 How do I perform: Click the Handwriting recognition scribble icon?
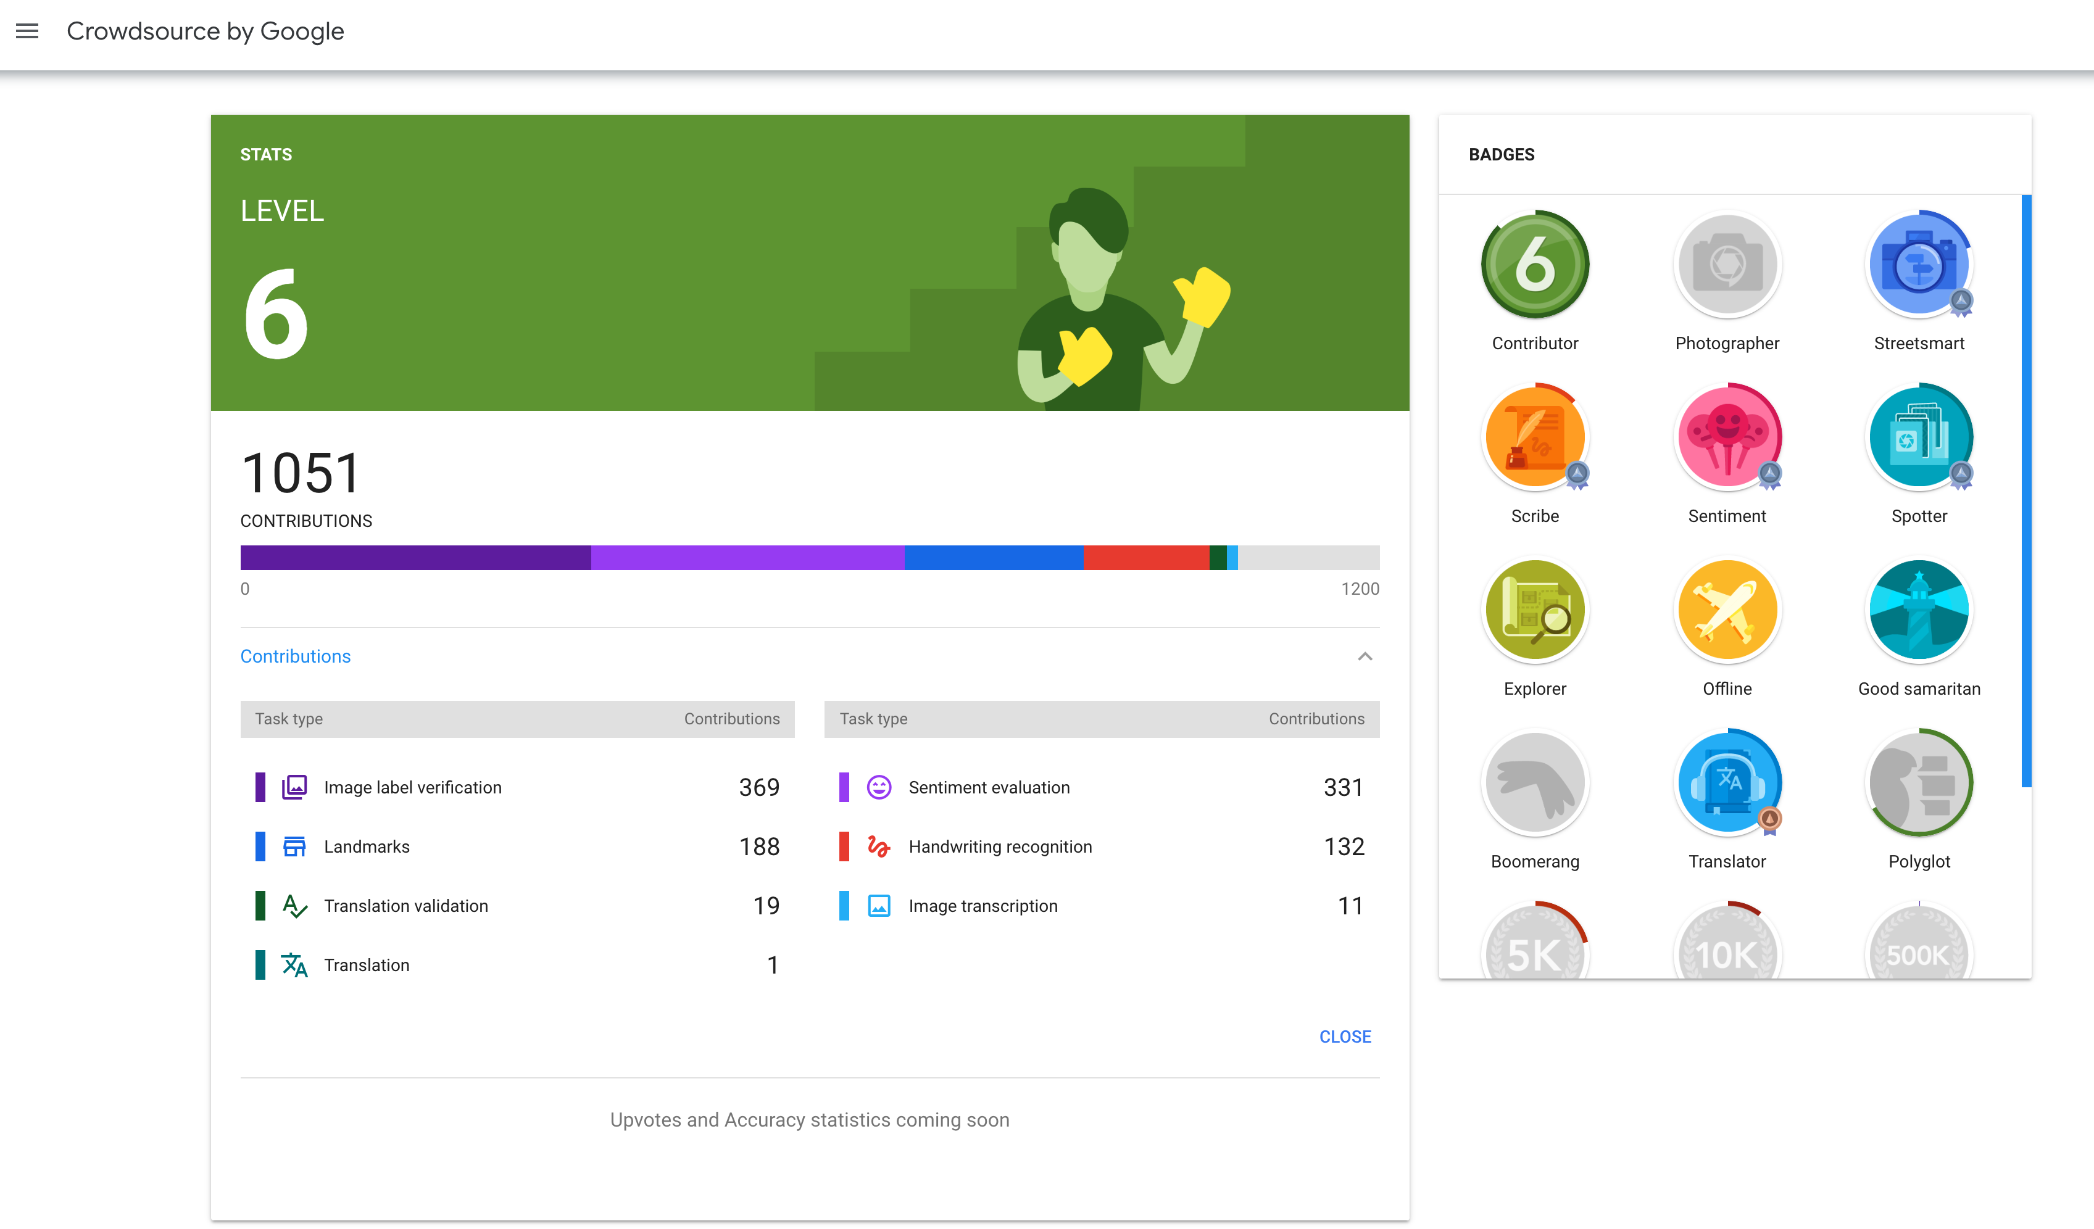point(878,846)
